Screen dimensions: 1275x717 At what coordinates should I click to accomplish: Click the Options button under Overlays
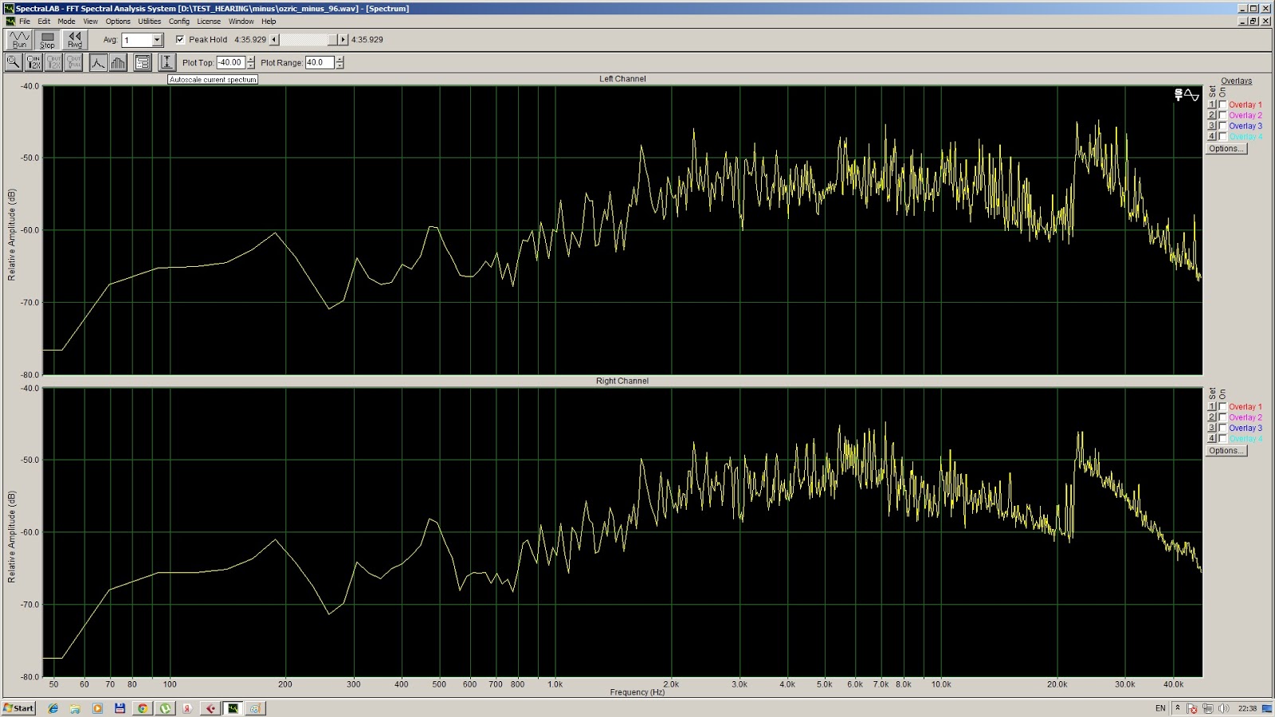click(x=1225, y=148)
